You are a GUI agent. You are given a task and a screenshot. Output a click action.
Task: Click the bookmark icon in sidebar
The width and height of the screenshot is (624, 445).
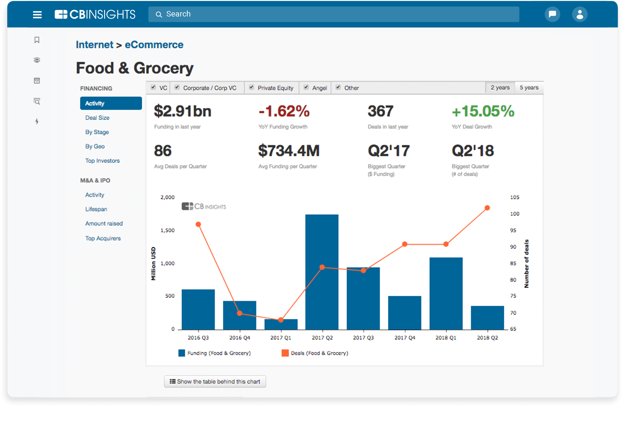pyautogui.click(x=37, y=40)
